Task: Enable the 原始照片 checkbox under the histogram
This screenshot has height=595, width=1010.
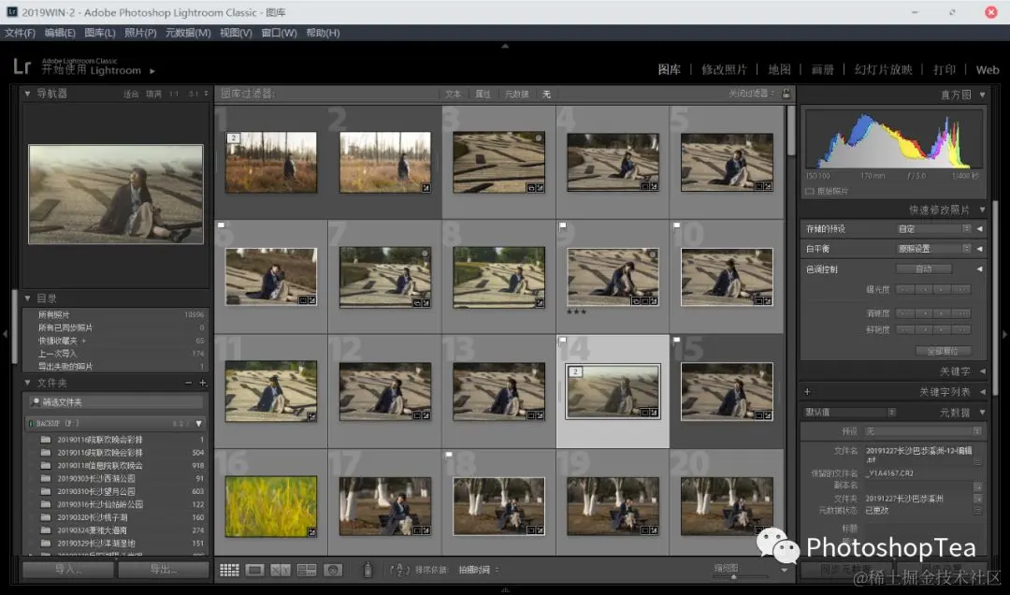Action: coord(810,192)
